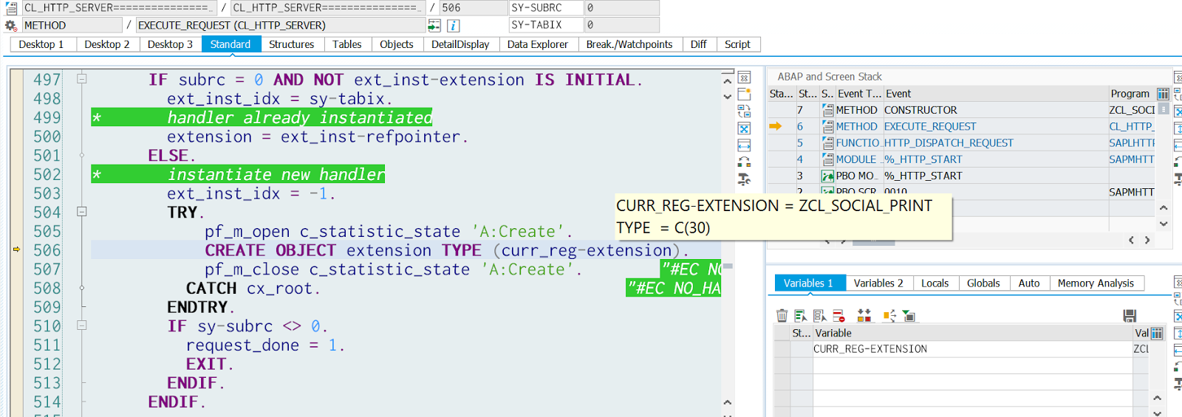The height and width of the screenshot is (417, 1182).
Task: Open the Data Explorer tab
Action: (538, 44)
